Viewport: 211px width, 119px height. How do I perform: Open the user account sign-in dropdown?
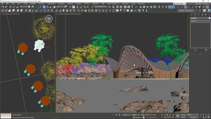click(x=180, y=4)
